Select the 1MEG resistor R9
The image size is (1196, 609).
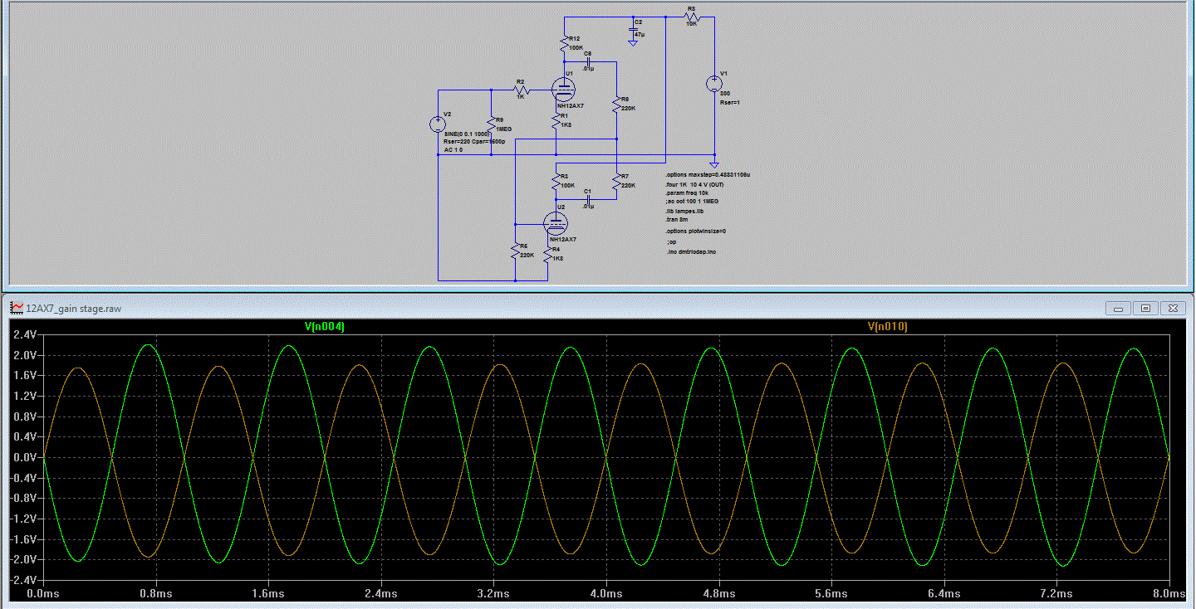coord(491,124)
